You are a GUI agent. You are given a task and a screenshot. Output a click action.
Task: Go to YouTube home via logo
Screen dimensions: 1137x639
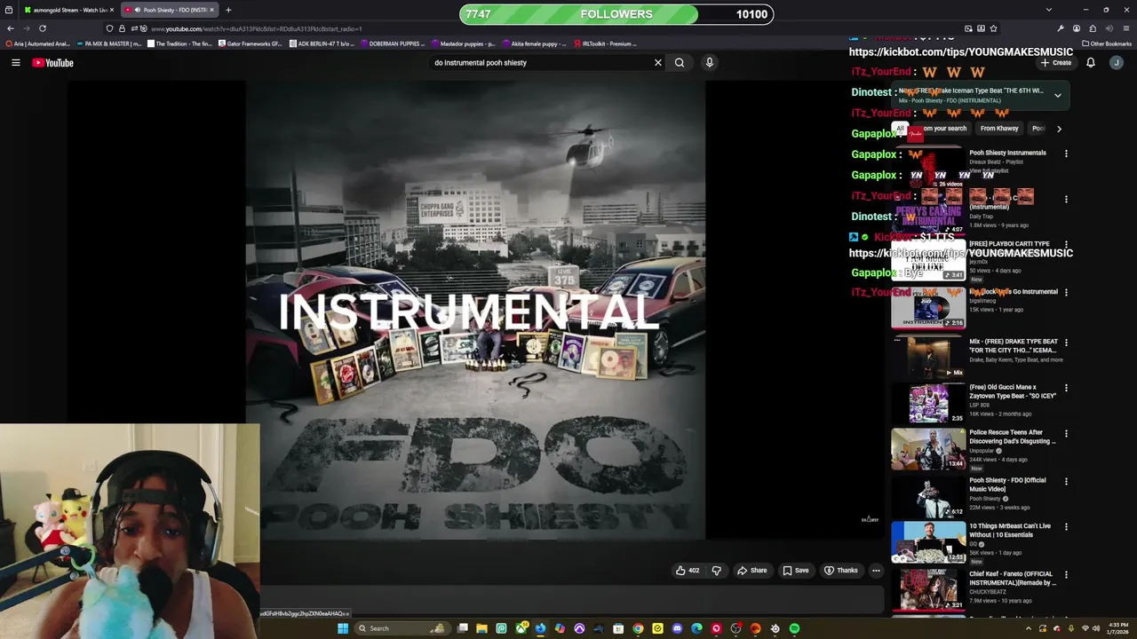click(x=52, y=63)
